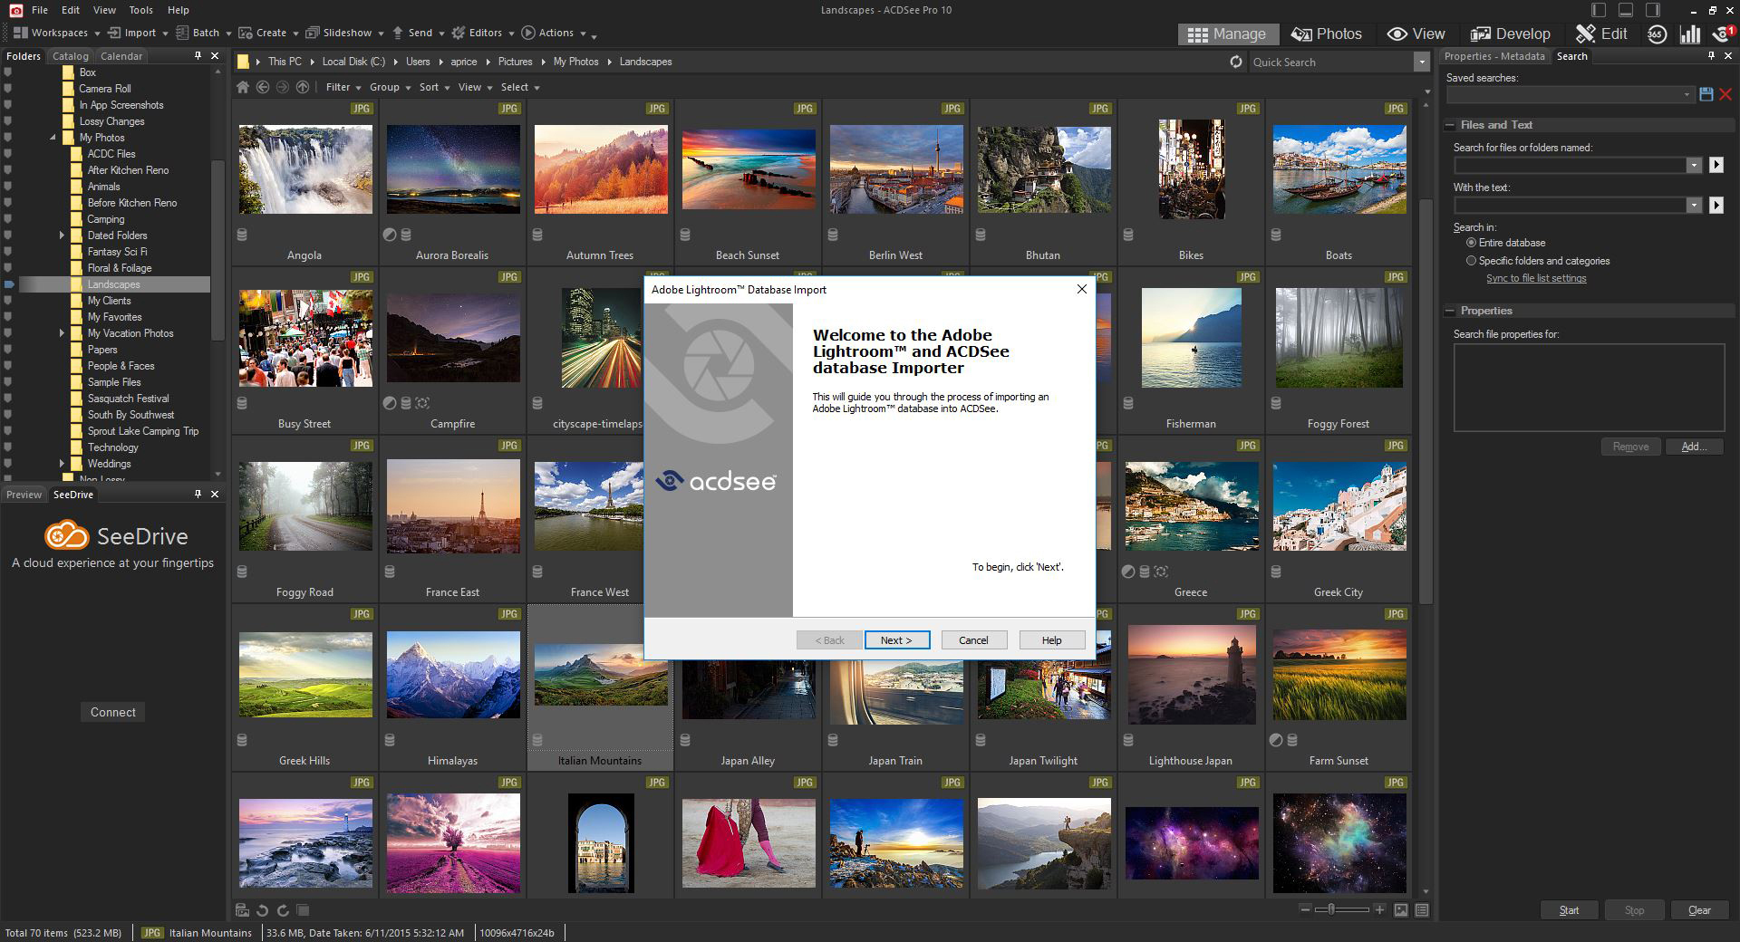Switch to the Calendar tab
The height and width of the screenshot is (942, 1740).
pyautogui.click(x=121, y=56)
